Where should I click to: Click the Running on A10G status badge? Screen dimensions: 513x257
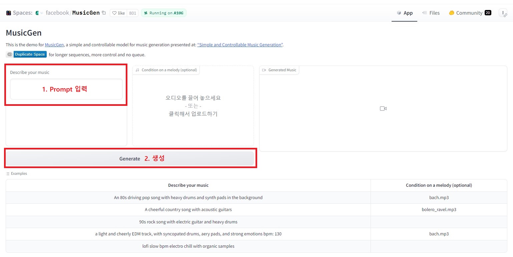click(x=164, y=13)
